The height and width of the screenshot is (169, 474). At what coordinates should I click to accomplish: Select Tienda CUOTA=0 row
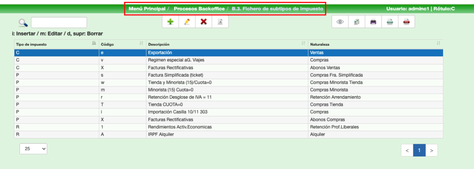click(229, 105)
